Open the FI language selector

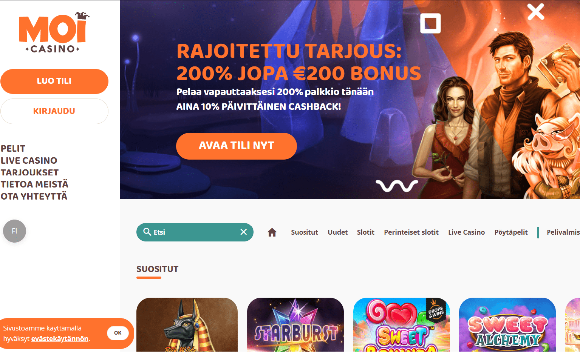pyautogui.click(x=14, y=231)
